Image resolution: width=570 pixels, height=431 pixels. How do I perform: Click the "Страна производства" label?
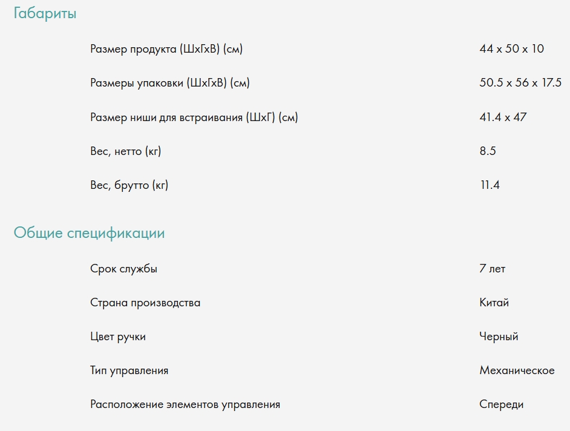click(145, 302)
